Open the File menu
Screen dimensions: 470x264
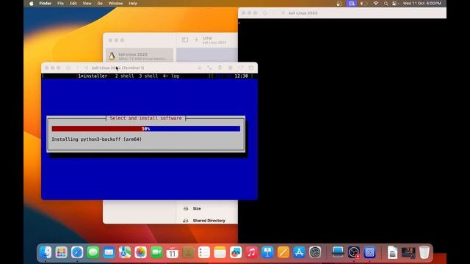coord(60,4)
